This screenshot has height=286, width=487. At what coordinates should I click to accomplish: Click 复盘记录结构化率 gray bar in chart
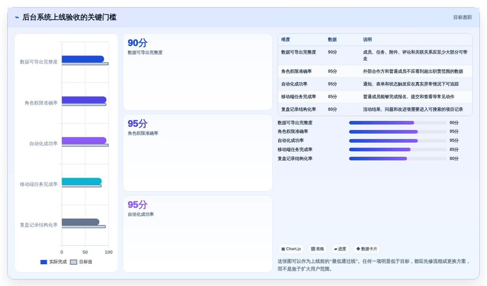tap(80, 222)
